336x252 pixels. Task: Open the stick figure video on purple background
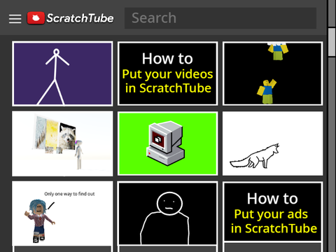62,73
